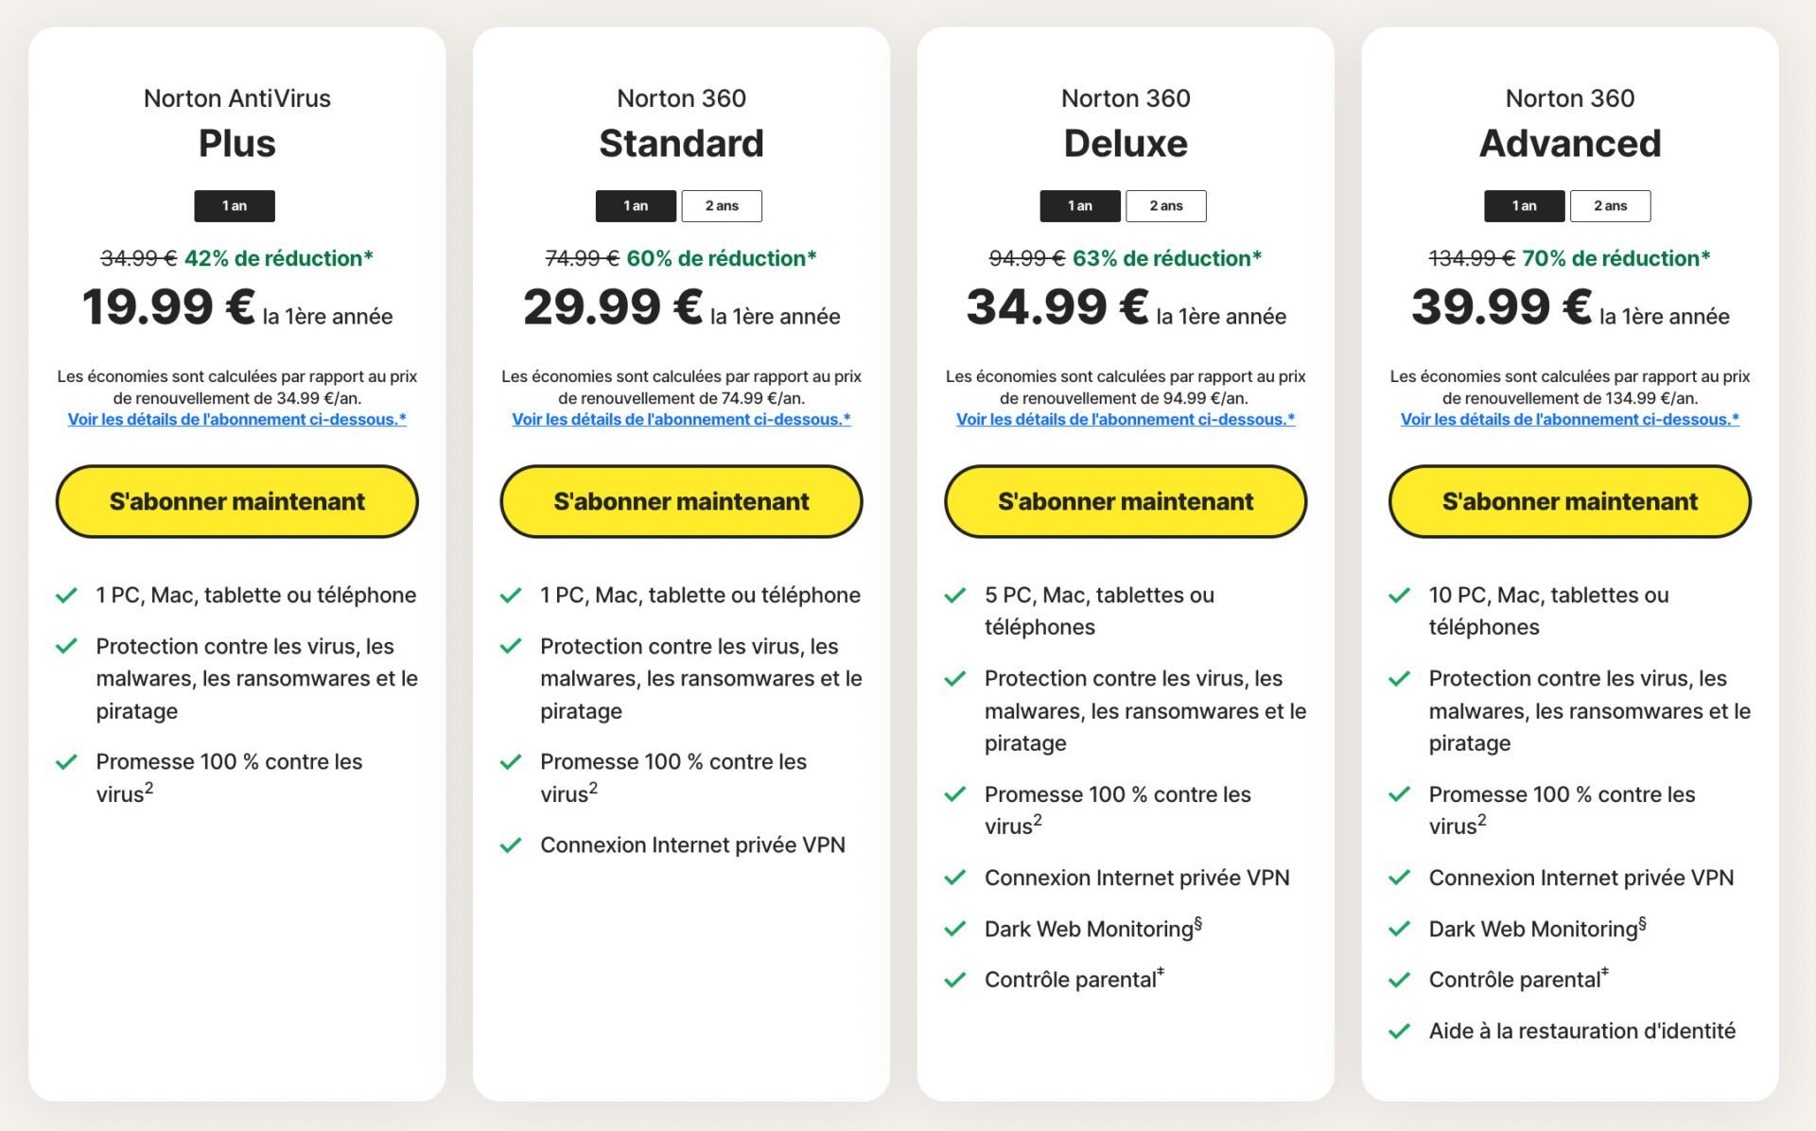The image size is (1816, 1131).
Task: Click checkmark next to Aide à la restauration d'identité
Action: [x=1399, y=1031]
